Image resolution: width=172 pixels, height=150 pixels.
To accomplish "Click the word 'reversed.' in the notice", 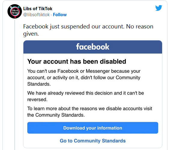I will tap(37, 100).
